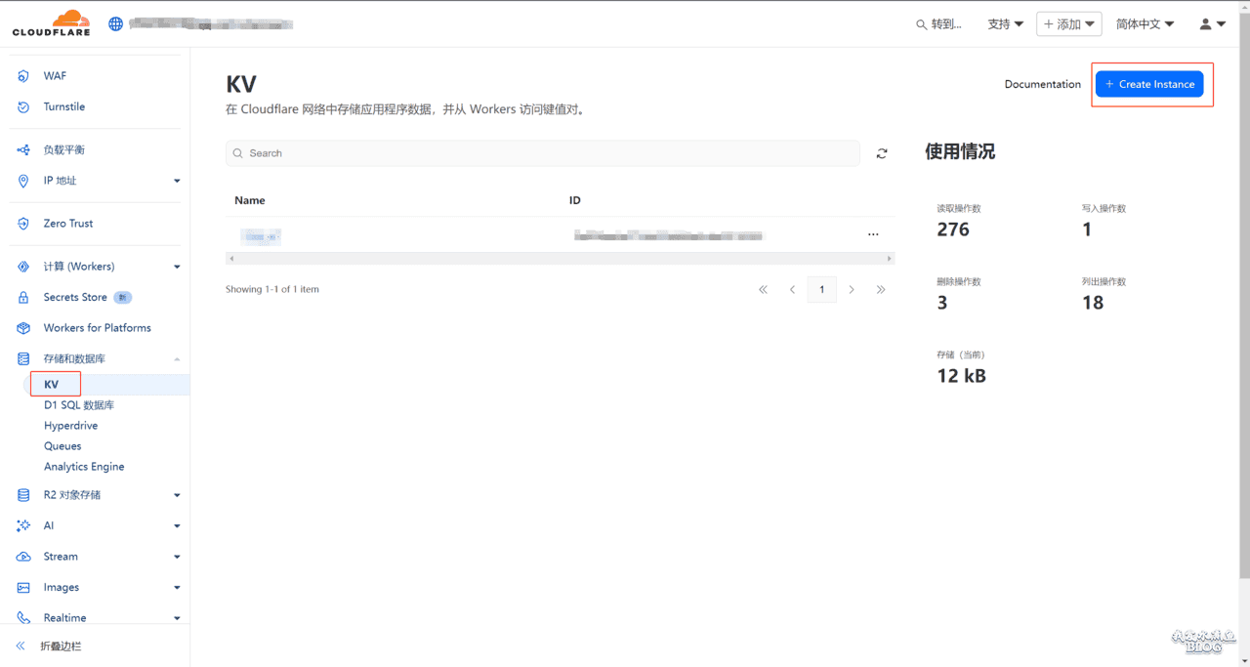Expand the 计算 (Workers) submenu arrow
Screen dimensions: 1250x667
click(x=177, y=267)
